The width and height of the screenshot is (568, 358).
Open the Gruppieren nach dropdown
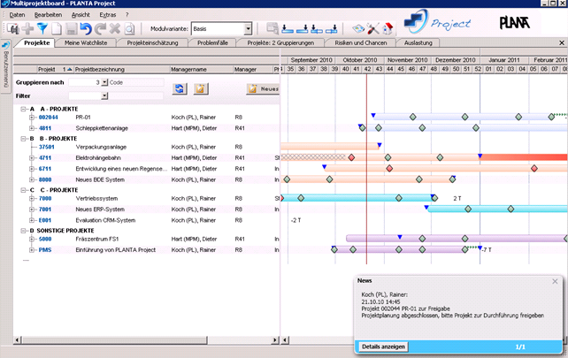104,82
